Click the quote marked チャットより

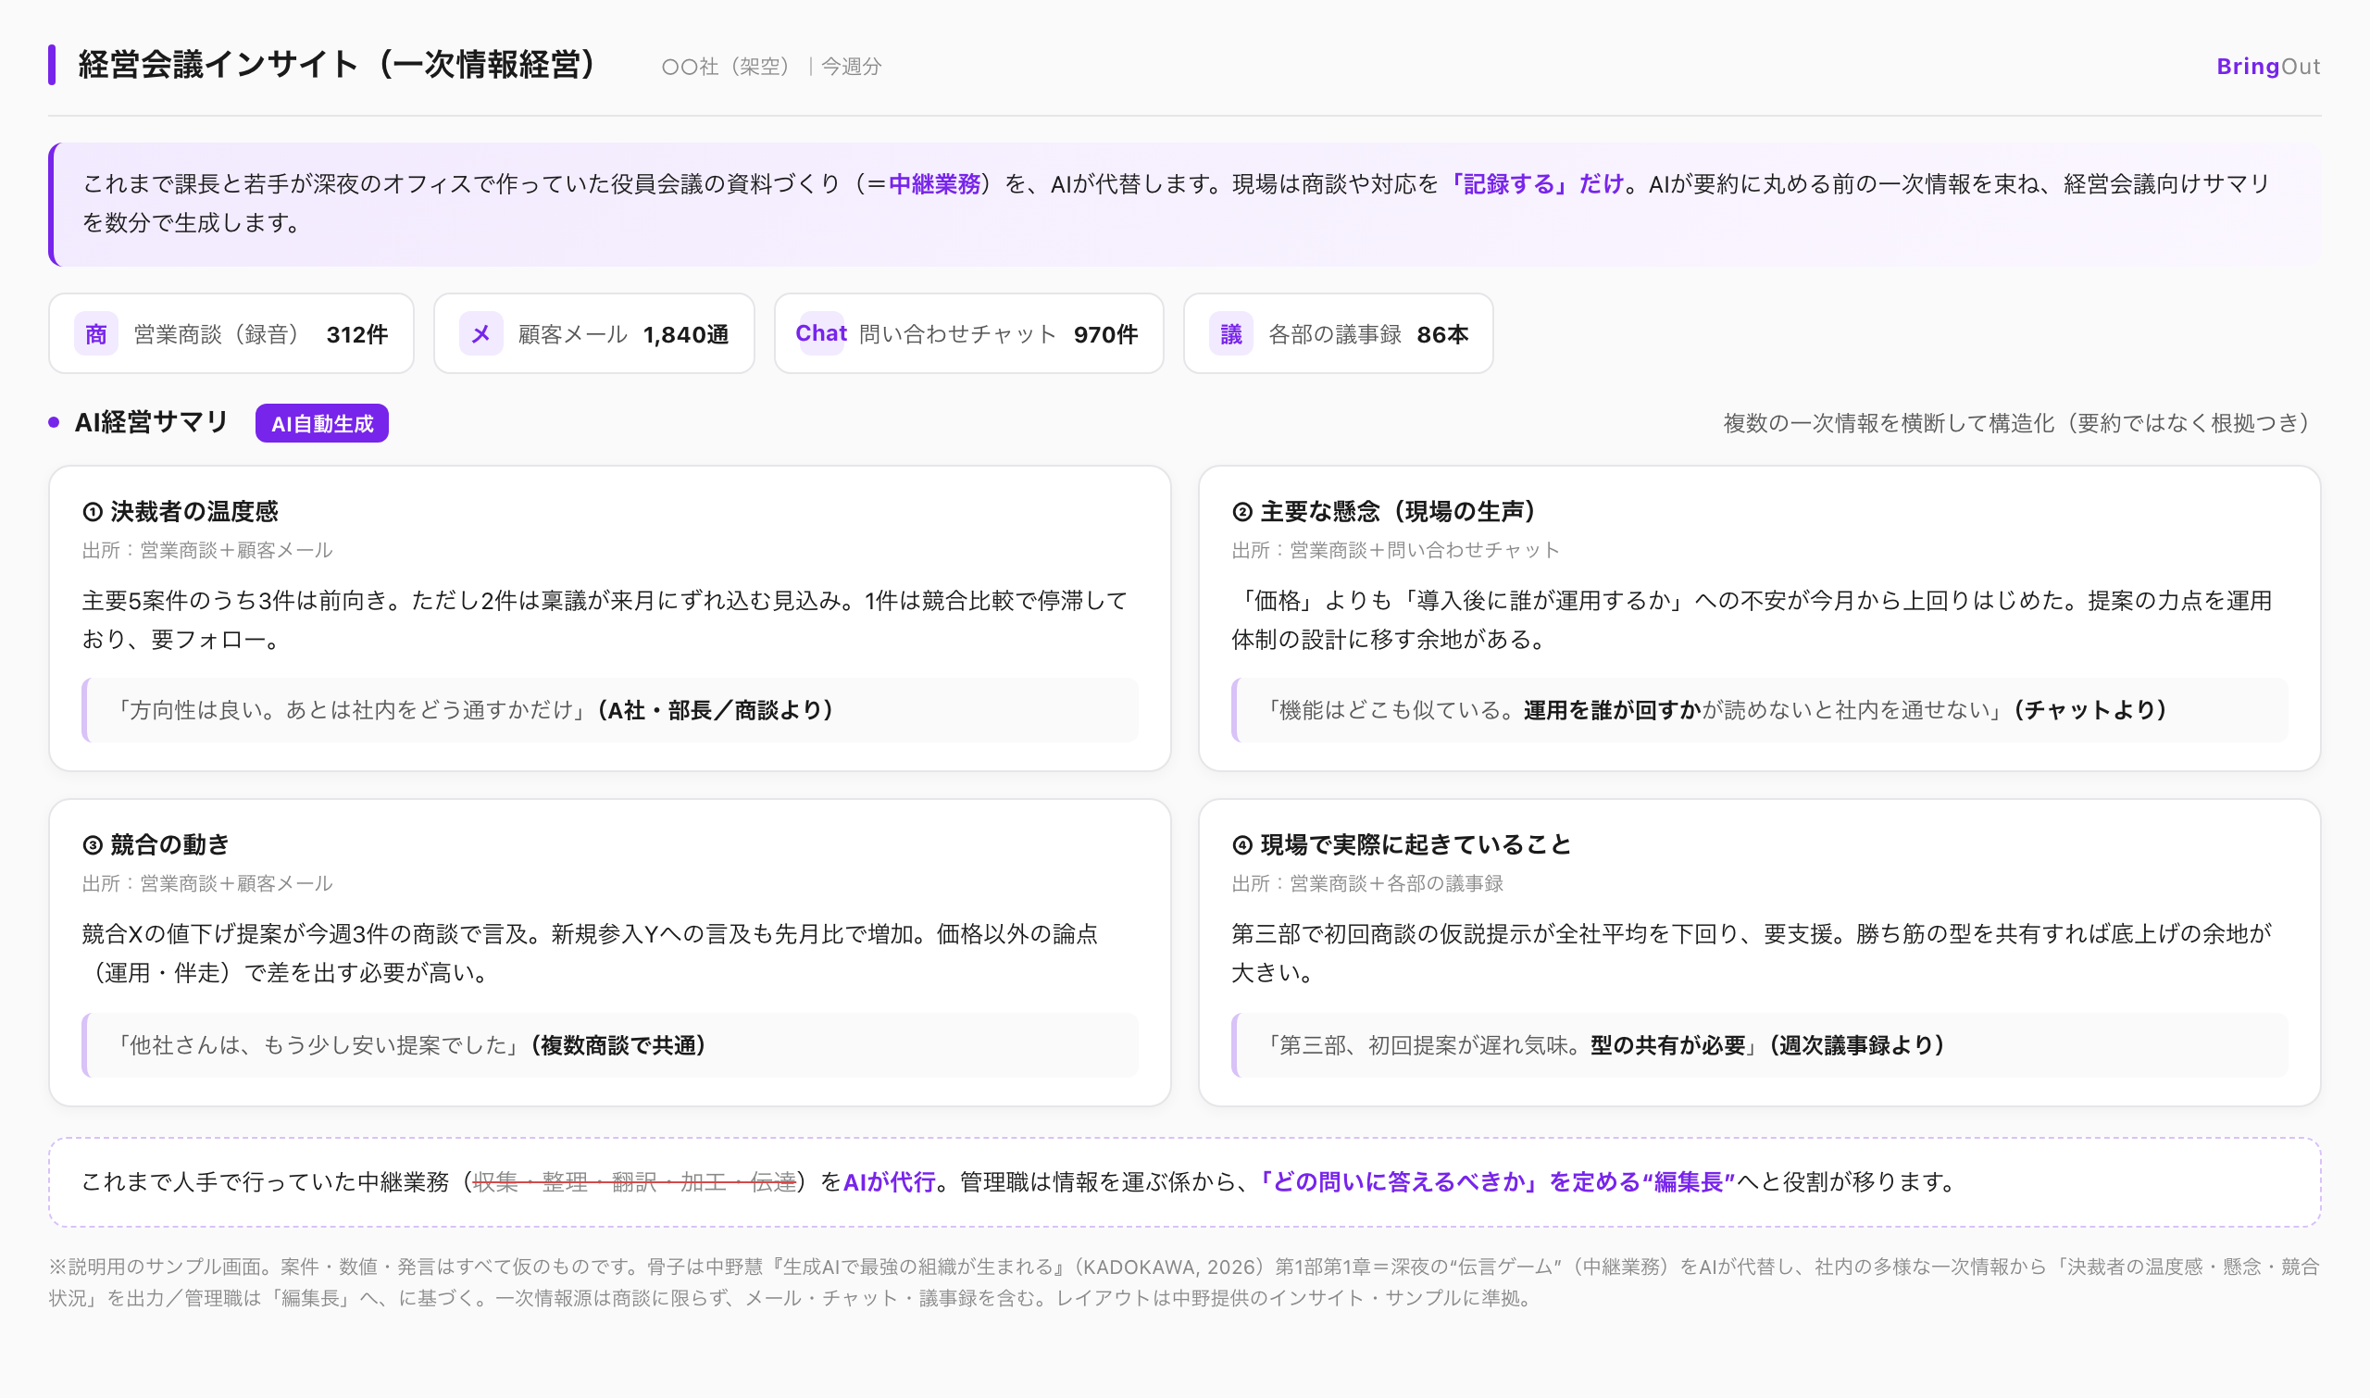(1760, 710)
